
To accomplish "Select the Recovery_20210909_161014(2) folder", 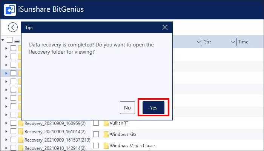I will coord(55,132).
